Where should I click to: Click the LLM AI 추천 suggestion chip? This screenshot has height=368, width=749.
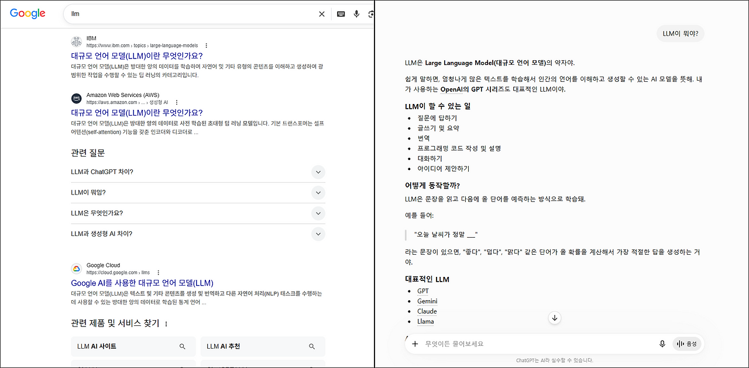click(x=263, y=346)
